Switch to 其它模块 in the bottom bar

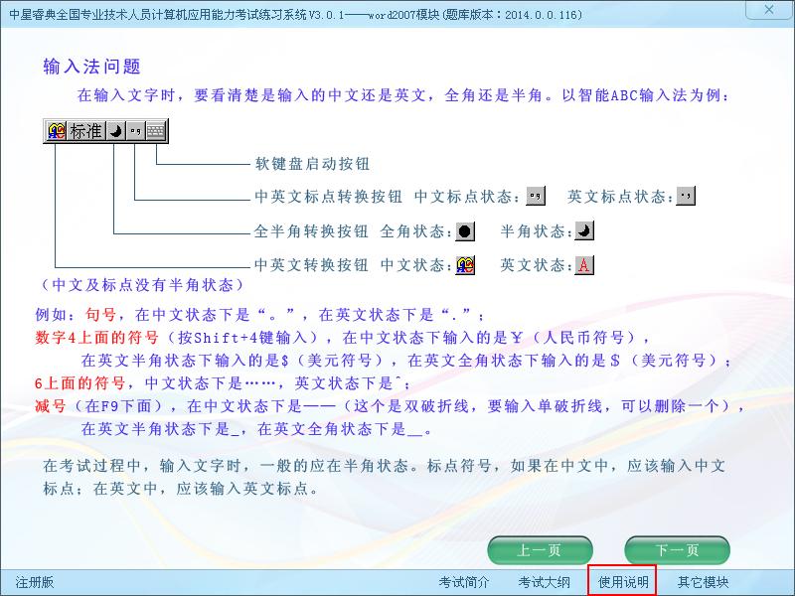[x=703, y=582]
